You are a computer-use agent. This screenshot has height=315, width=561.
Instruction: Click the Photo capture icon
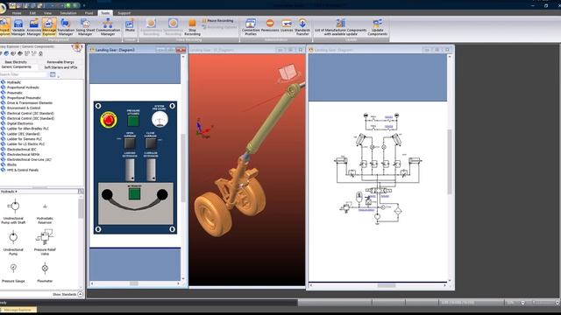(x=130, y=25)
